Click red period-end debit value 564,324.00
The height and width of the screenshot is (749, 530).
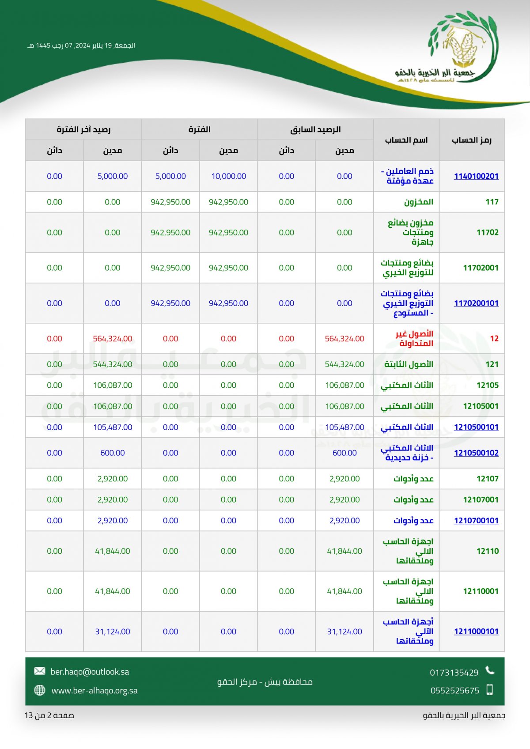click(x=112, y=339)
